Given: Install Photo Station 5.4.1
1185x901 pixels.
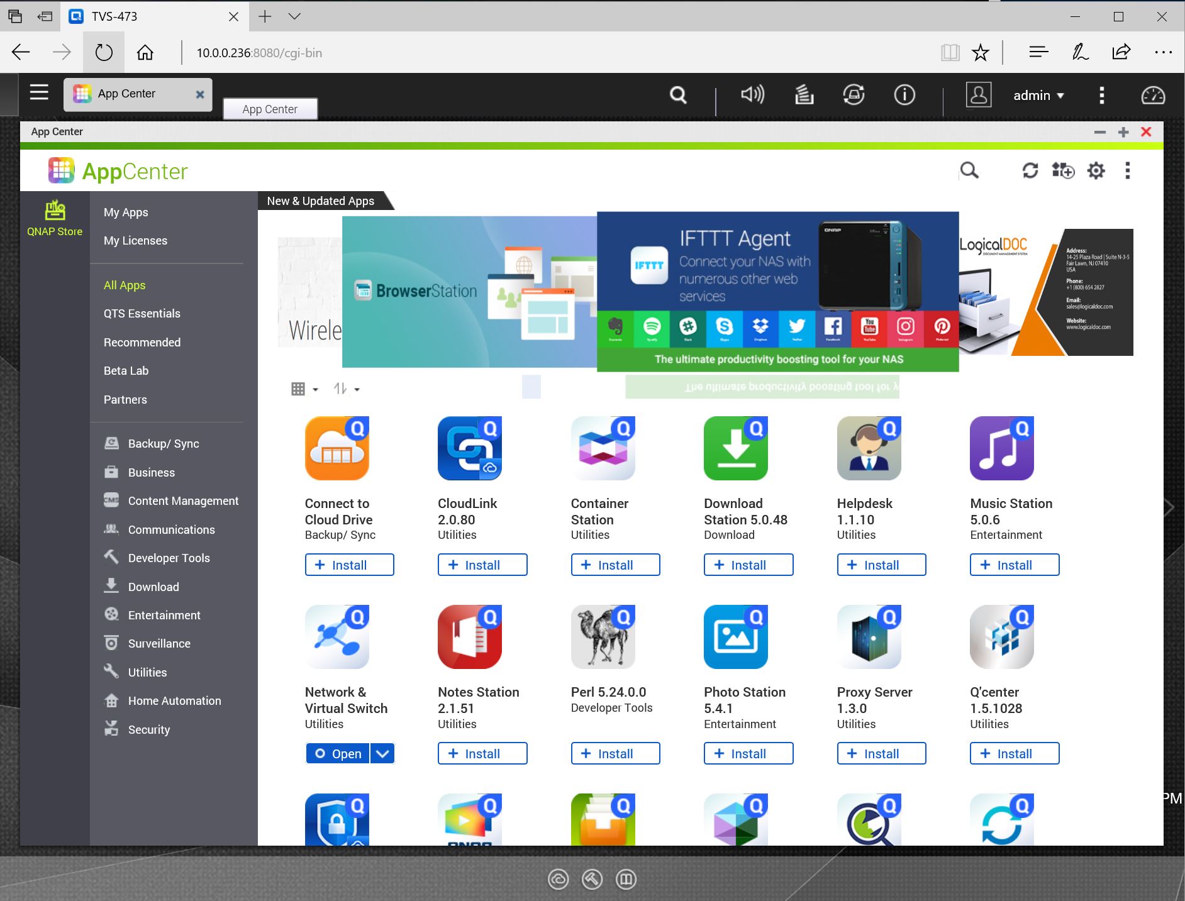Looking at the screenshot, I should 748,753.
